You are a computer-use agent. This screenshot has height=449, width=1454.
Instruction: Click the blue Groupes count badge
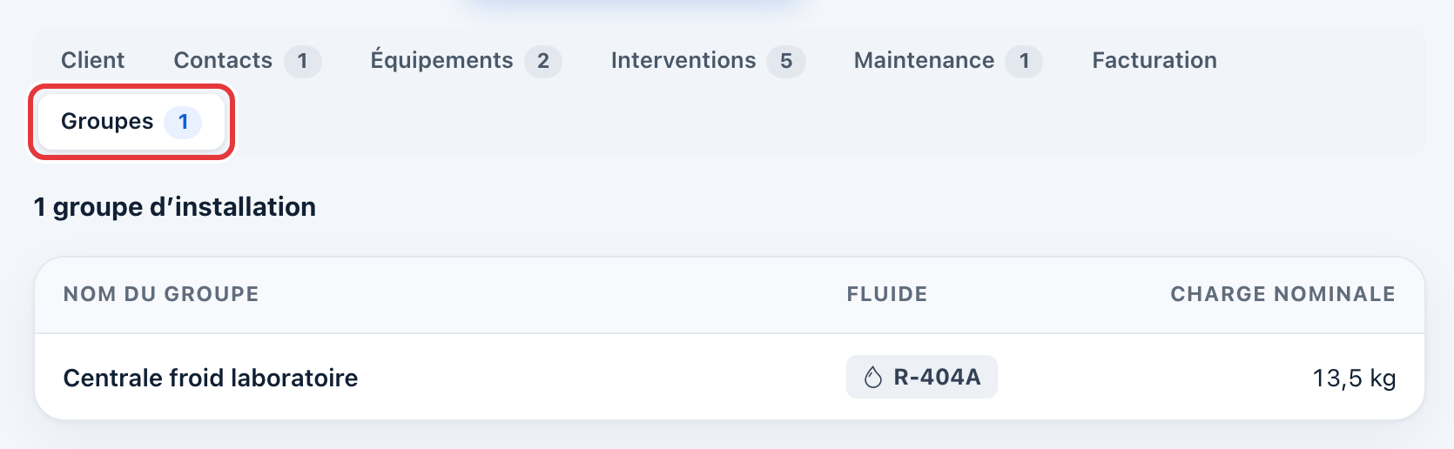tap(183, 122)
